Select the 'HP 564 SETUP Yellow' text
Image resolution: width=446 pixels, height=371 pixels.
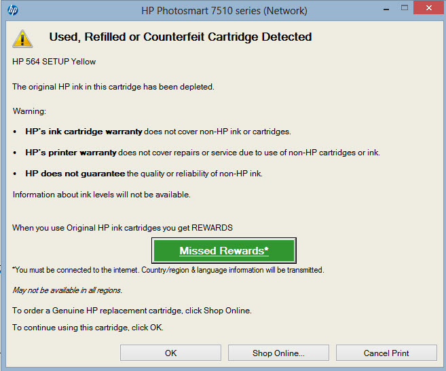[54, 62]
